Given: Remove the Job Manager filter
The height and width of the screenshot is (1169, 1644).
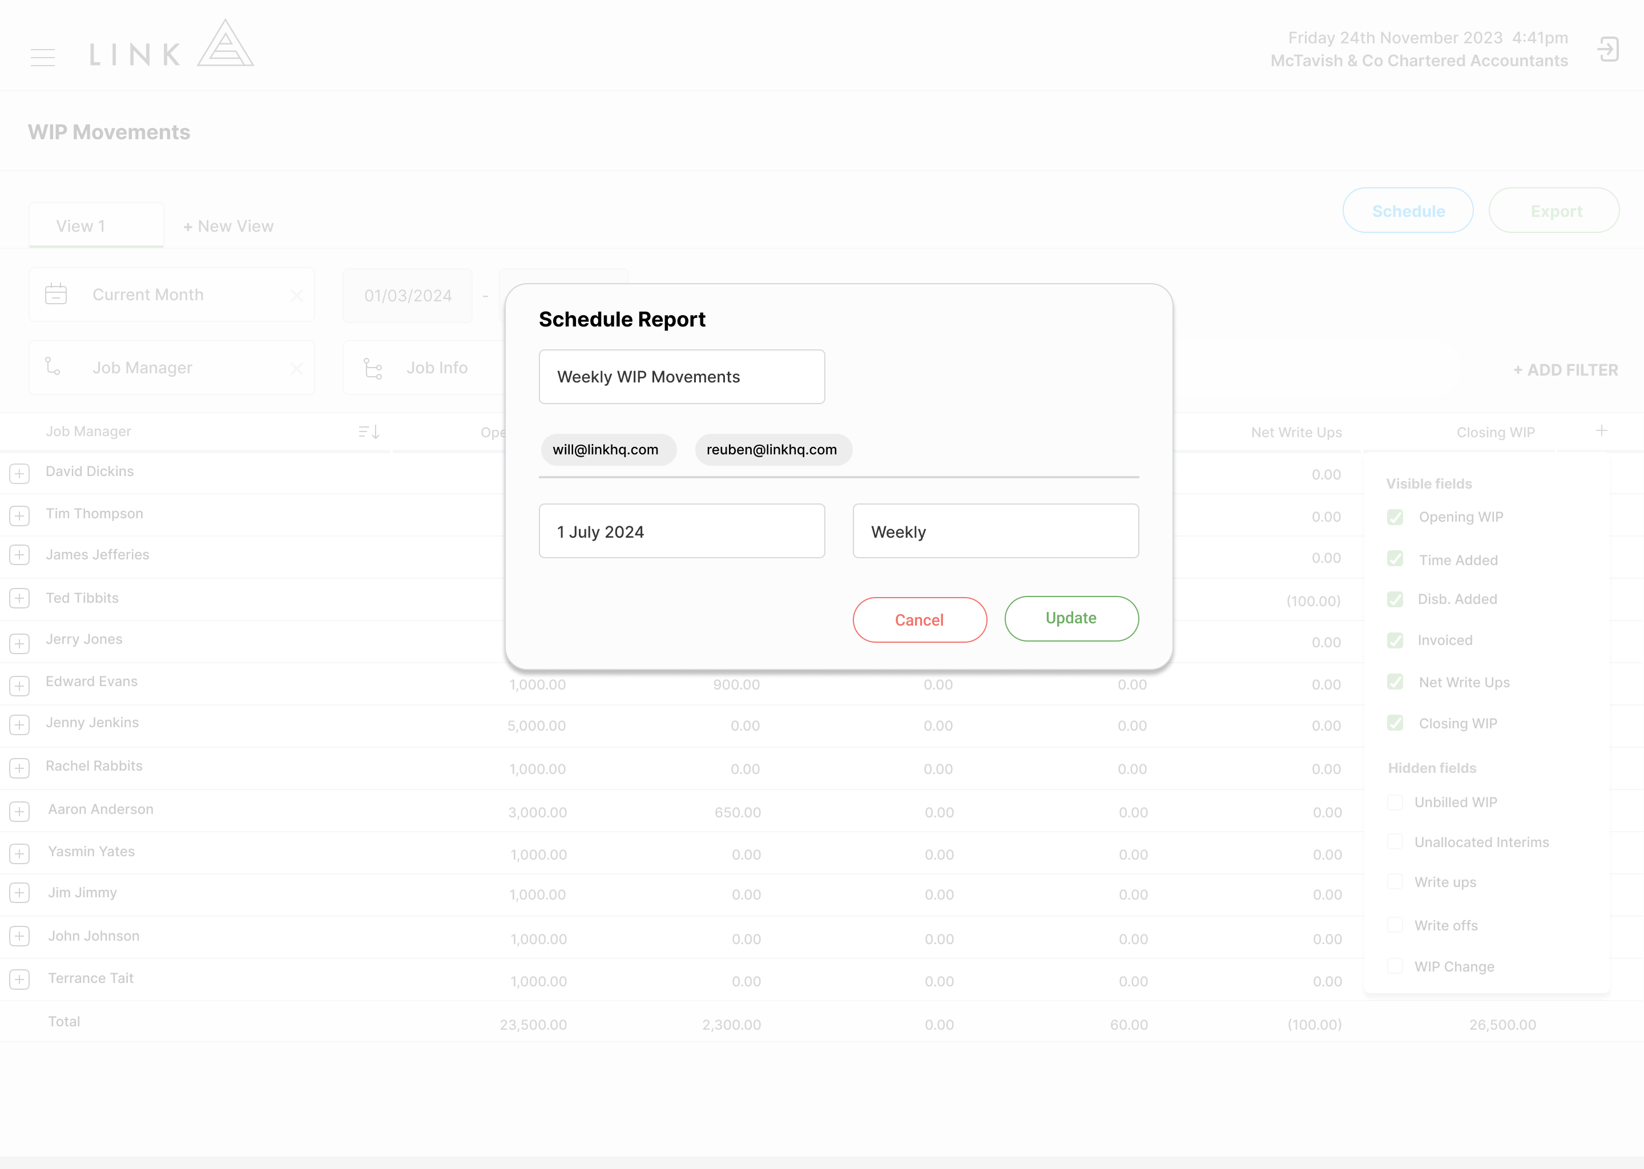Looking at the screenshot, I should click(x=297, y=369).
